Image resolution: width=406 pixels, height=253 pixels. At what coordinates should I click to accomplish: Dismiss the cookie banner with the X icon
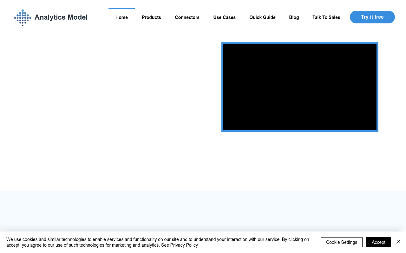[x=398, y=242]
